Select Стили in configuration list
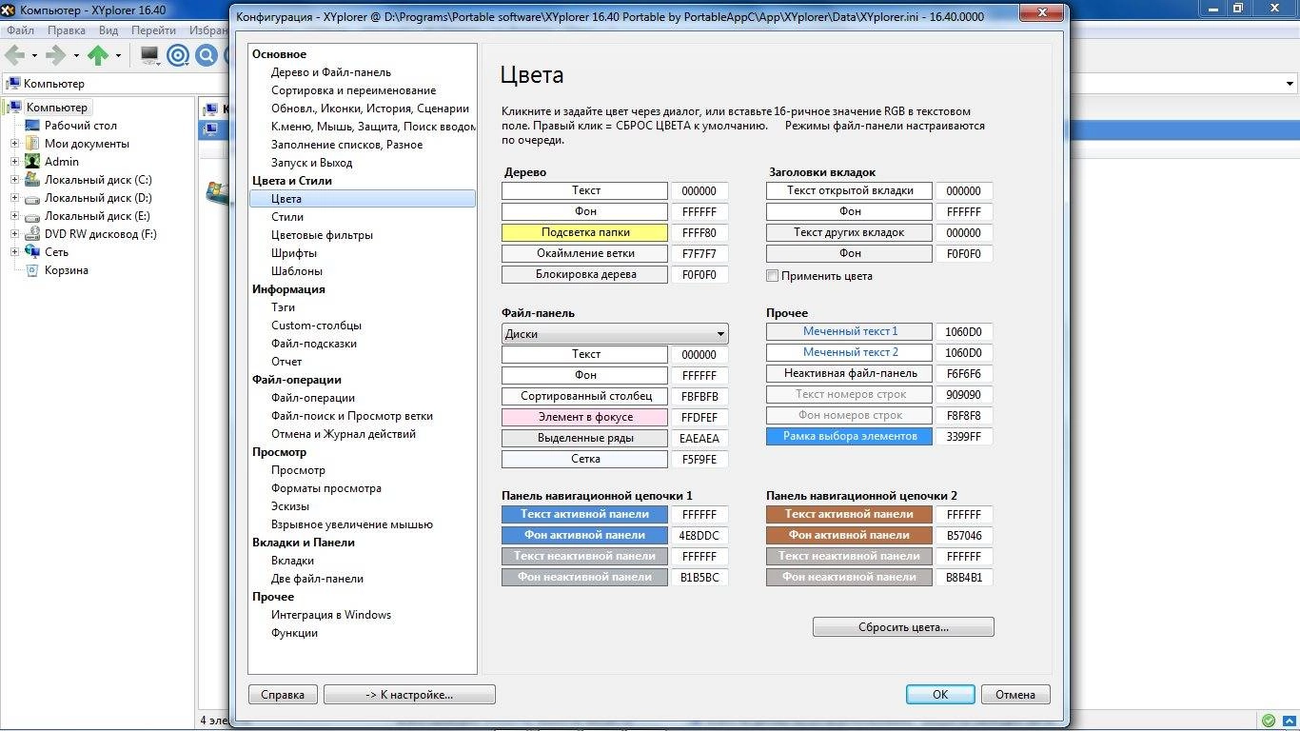This screenshot has width=1300, height=731. tap(287, 217)
